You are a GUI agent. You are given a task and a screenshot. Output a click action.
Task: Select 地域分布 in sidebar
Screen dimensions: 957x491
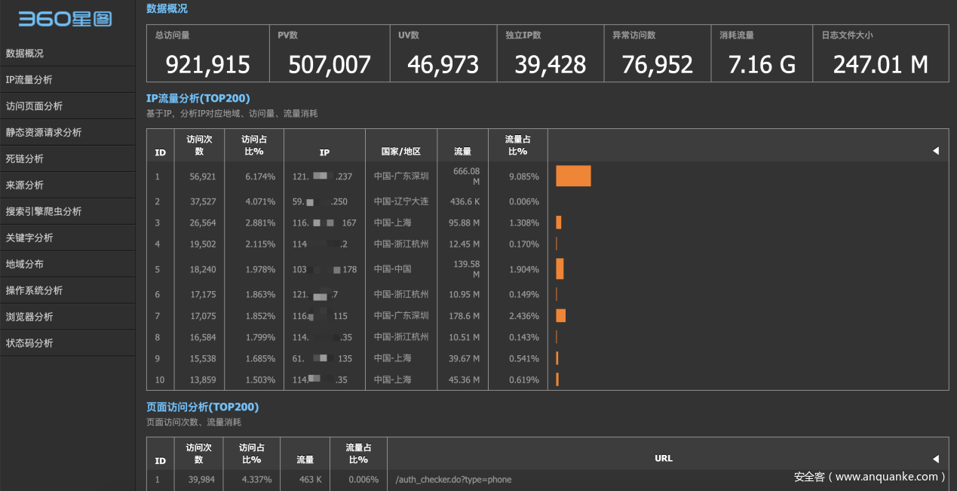click(x=25, y=265)
